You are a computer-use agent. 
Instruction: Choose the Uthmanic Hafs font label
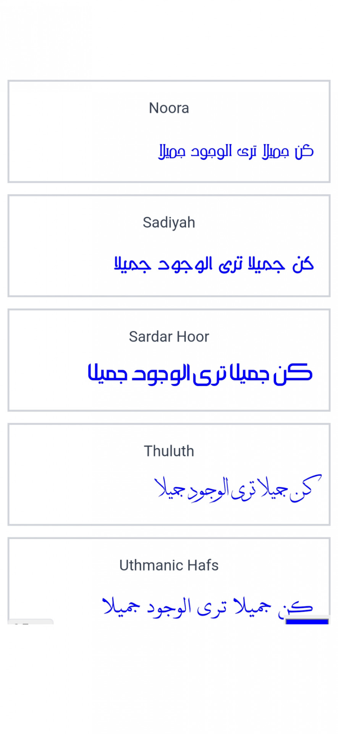169,565
